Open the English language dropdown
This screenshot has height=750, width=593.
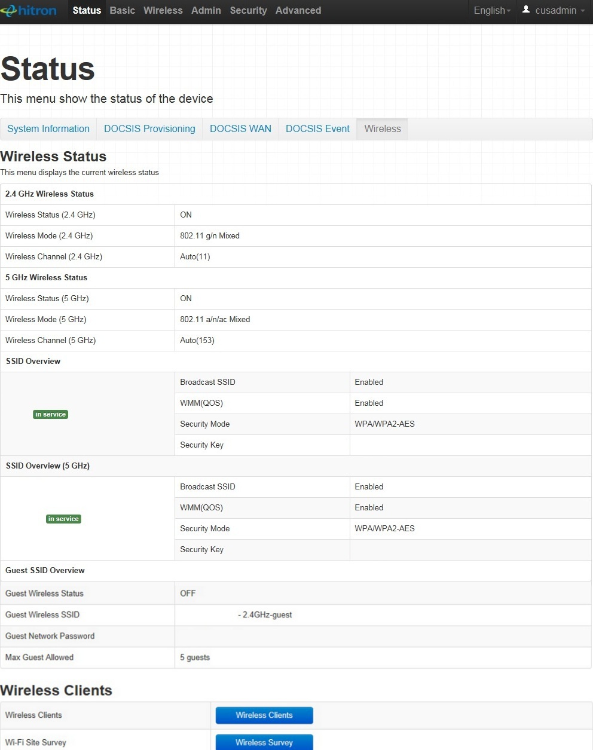tap(492, 11)
